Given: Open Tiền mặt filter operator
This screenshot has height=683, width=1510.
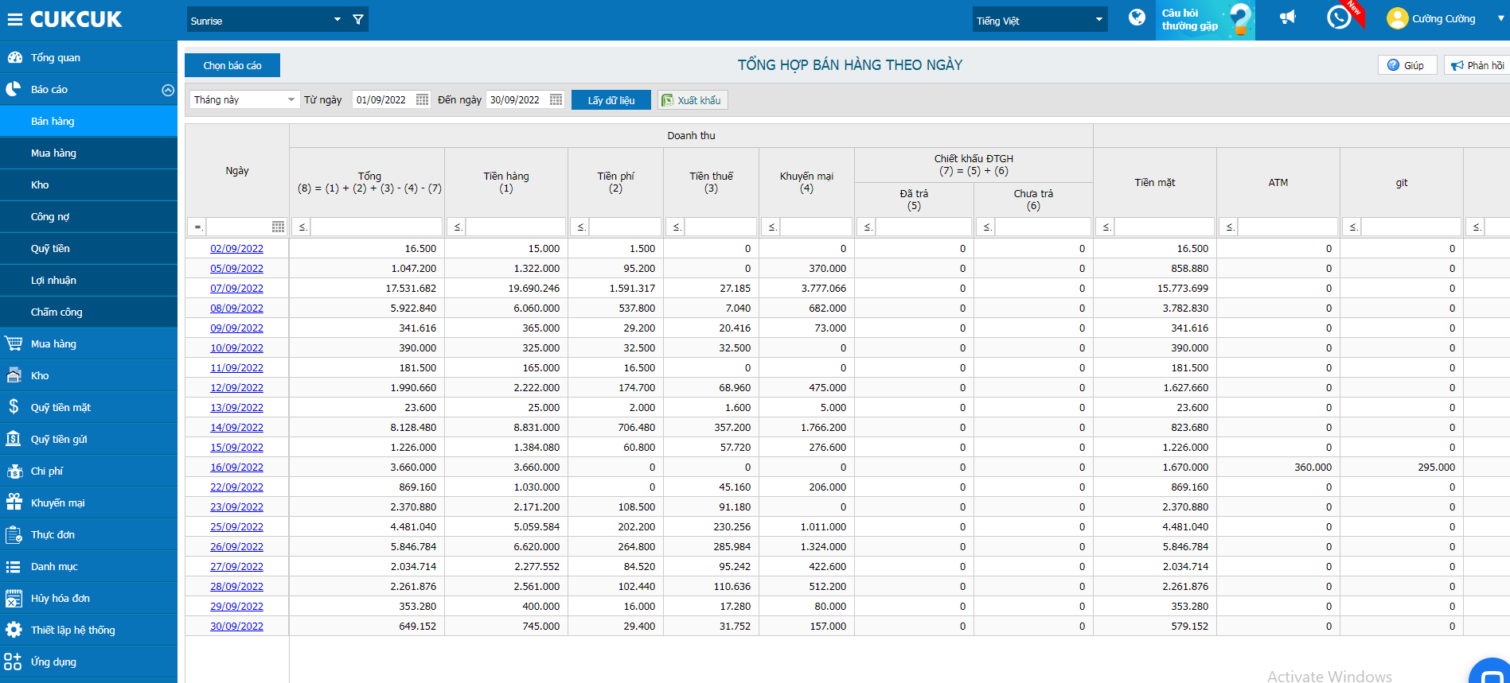Looking at the screenshot, I should pyautogui.click(x=1106, y=227).
